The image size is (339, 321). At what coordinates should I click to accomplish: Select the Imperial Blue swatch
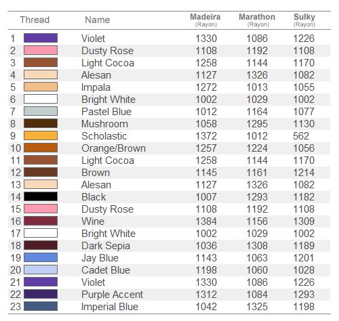pyautogui.click(x=41, y=306)
